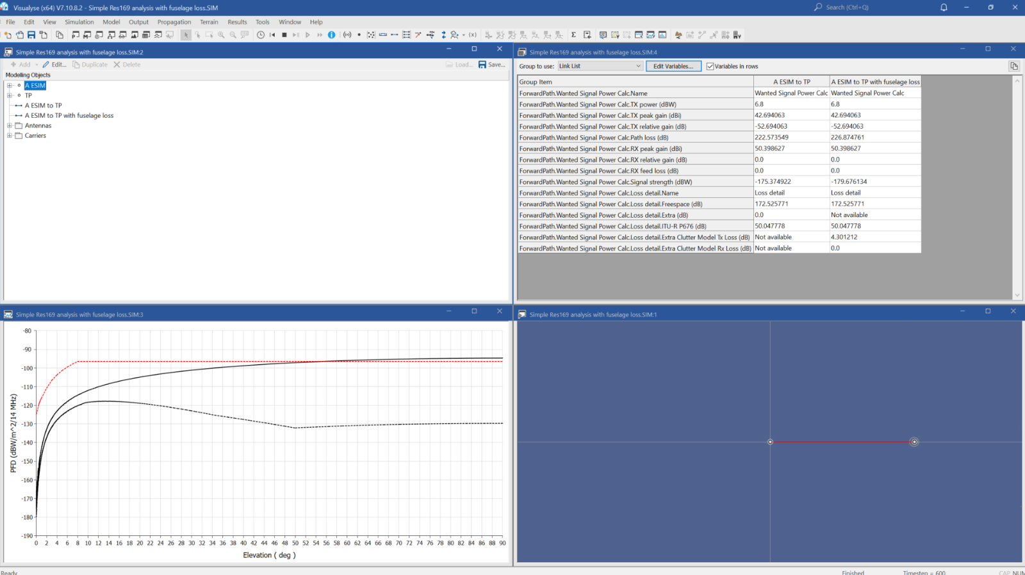The height and width of the screenshot is (575, 1025).
Task: Click the zoom in magnifier icon
Action: tap(221, 35)
